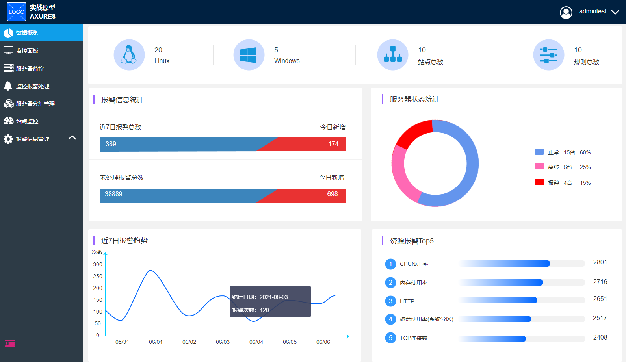Click the monitor icon beside 监控面板
Screen dimensions: 626x362
(x=8, y=50)
